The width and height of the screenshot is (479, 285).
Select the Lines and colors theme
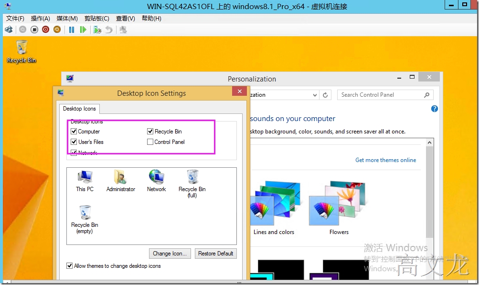[274, 207]
